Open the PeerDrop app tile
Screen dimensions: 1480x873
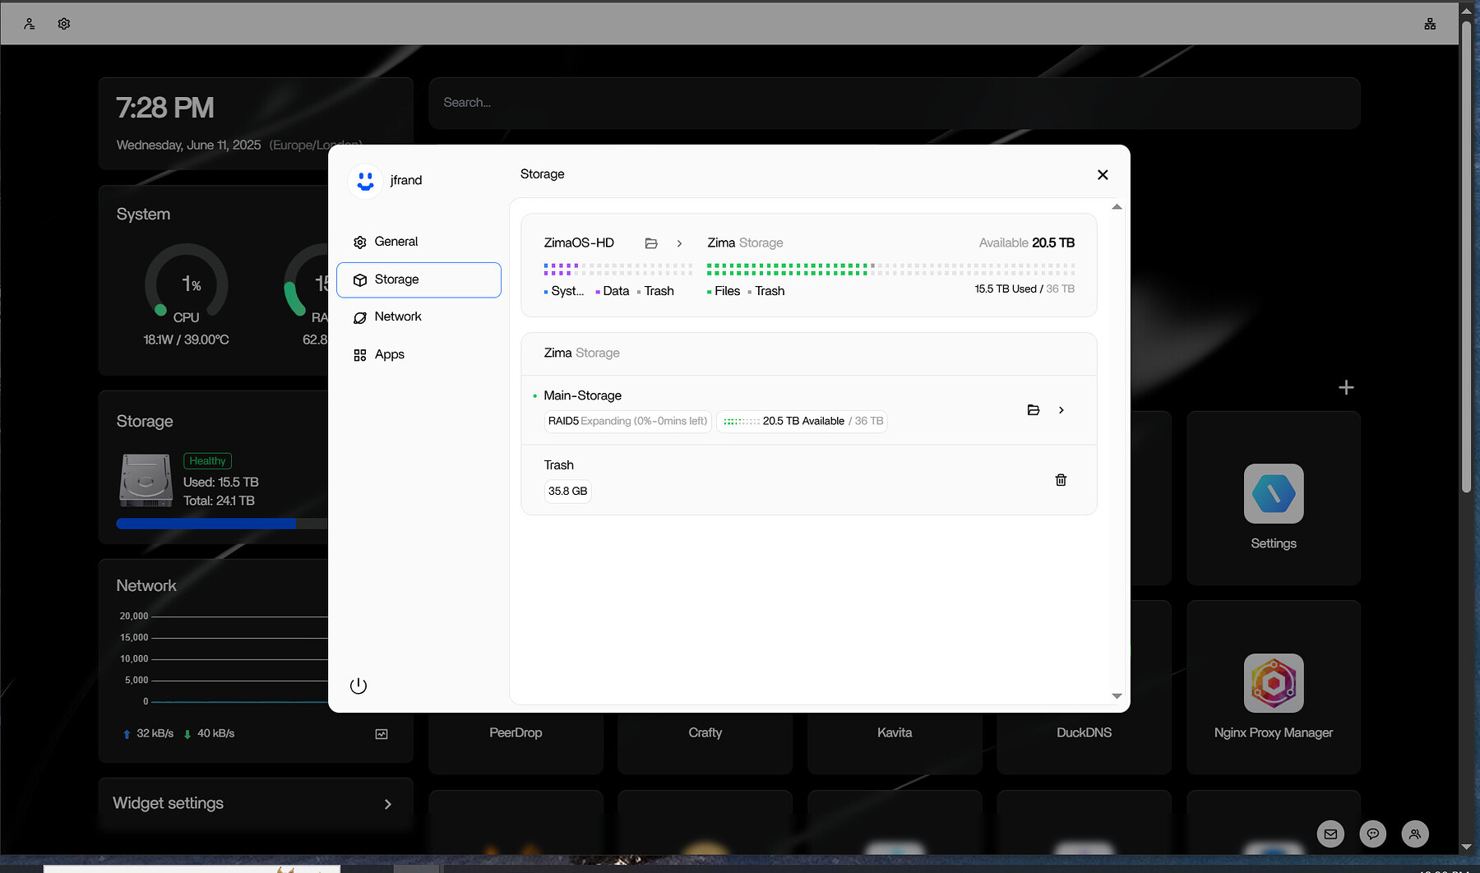(x=516, y=732)
